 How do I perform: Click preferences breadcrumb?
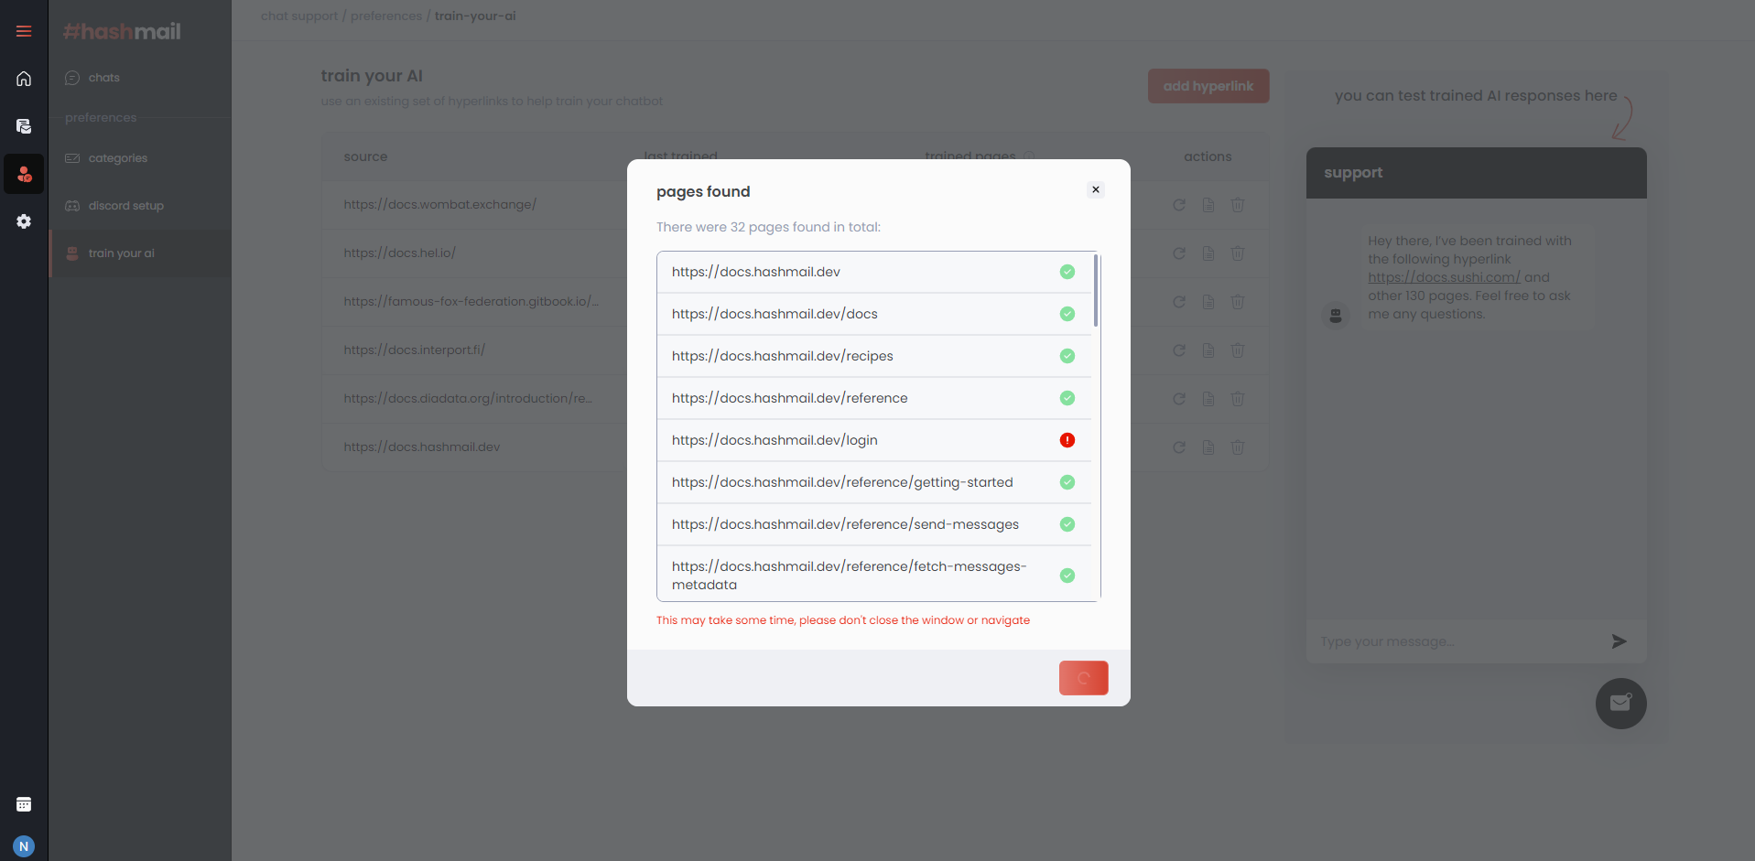(x=386, y=16)
